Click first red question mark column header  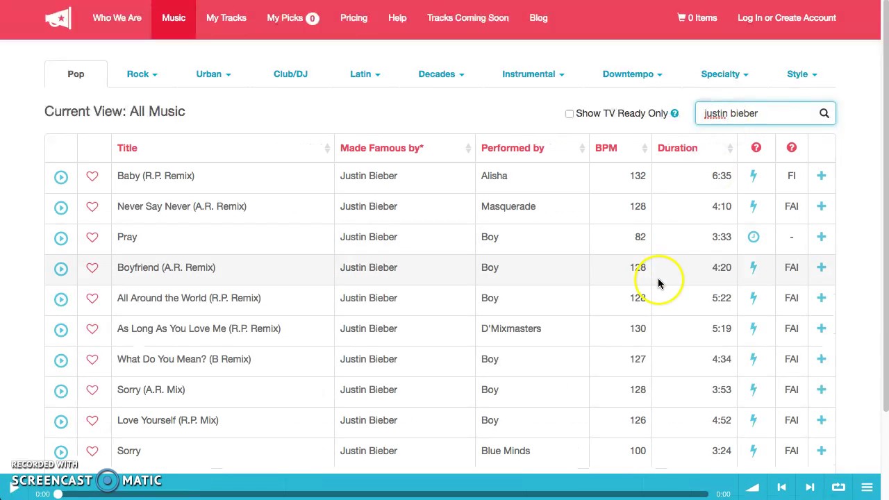tap(756, 147)
